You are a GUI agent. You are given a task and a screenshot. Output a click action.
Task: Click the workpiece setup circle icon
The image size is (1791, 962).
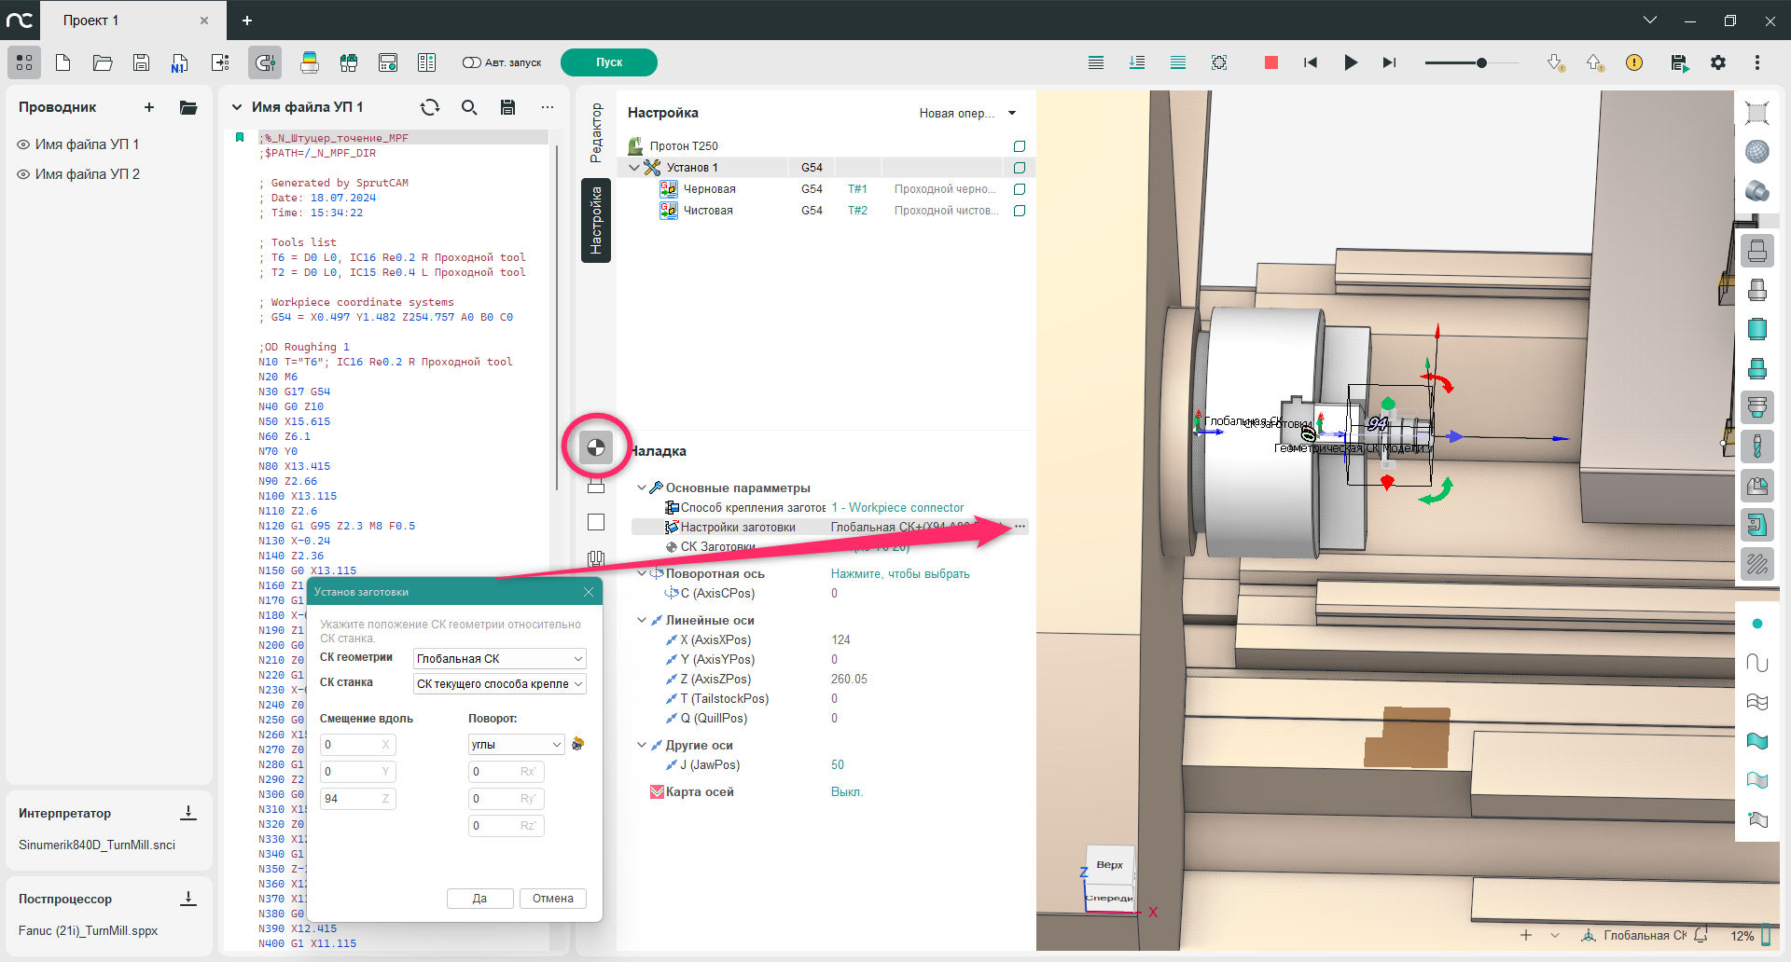596,447
